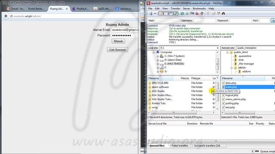Screen dimensions: 275x154
Task: Select the $RECYCLE.BIN local folder
Action: tap(160, 83)
